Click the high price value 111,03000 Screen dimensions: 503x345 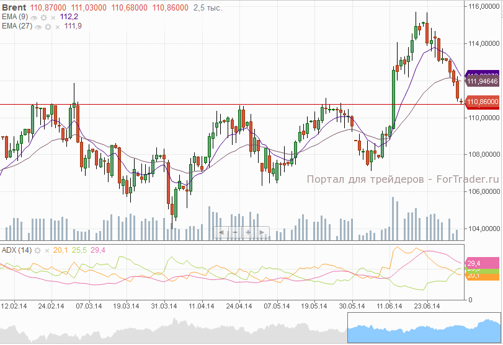[89, 7]
